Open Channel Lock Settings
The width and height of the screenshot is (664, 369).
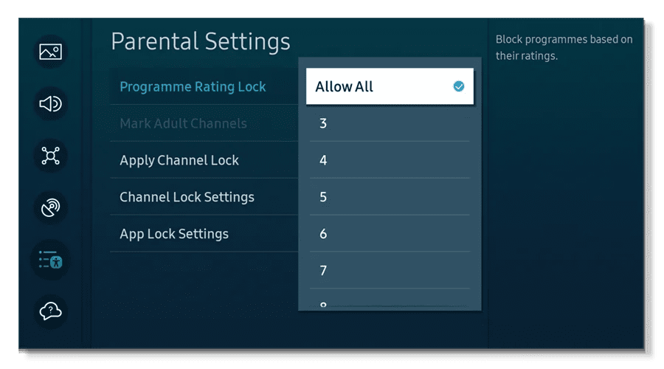coord(187,197)
